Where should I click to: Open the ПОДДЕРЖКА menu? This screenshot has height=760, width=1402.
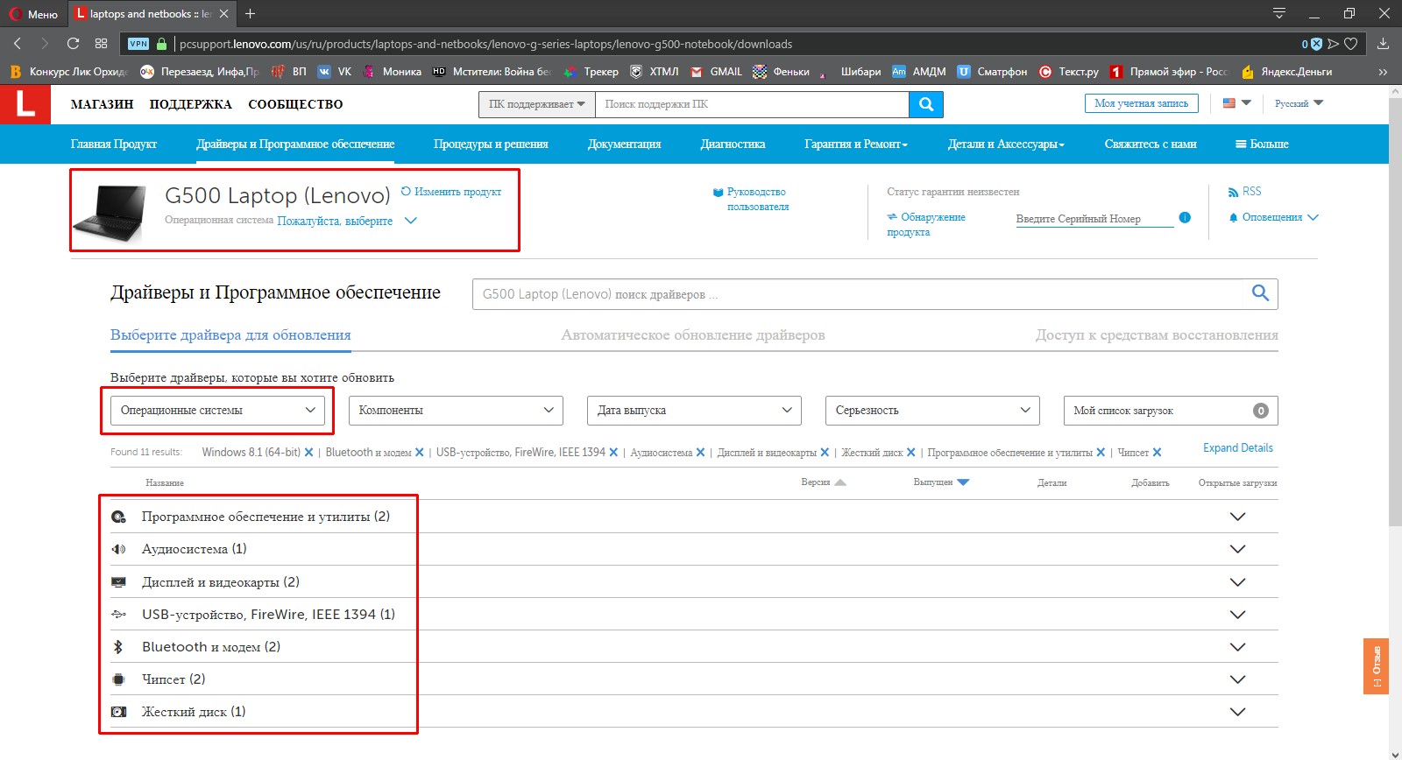(x=190, y=104)
